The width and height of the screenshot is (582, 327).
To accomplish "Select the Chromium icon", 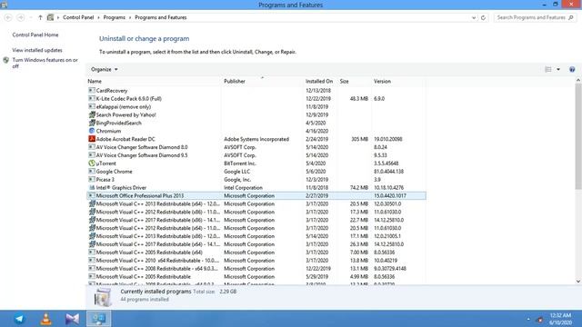I will click(x=92, y=131).
